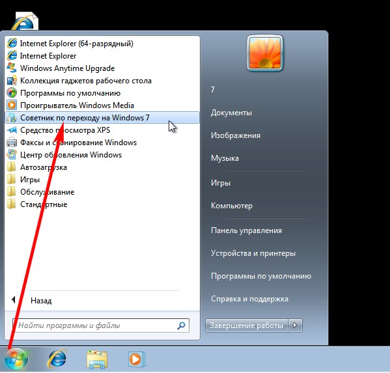The height and width of the screenshot is (373, 390).
Task: Click the back arrow icon beside Назад
Action: pyautogui.click(x=14, y=300)
